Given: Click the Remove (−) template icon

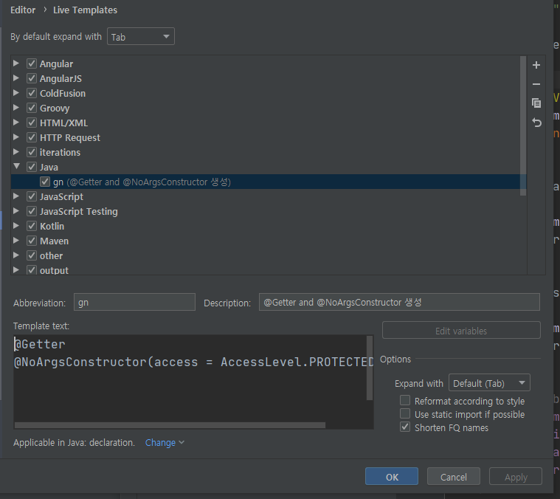Looking at the screenshot, I should click(536, 84).
